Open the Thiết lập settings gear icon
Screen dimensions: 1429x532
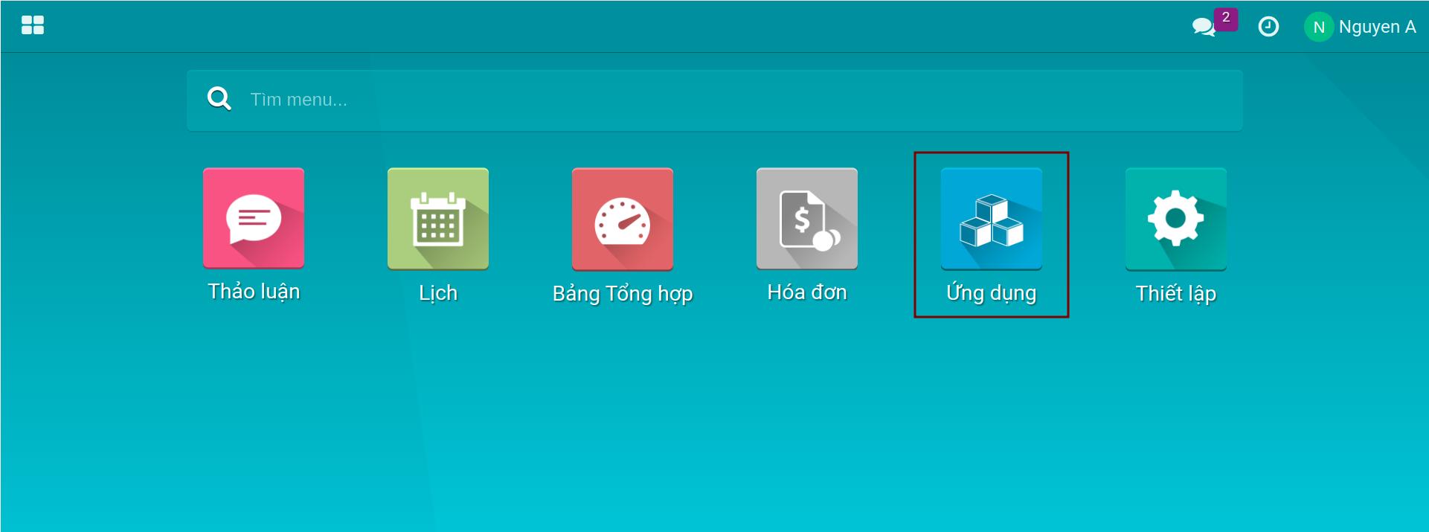click(x=1176, y=218)
